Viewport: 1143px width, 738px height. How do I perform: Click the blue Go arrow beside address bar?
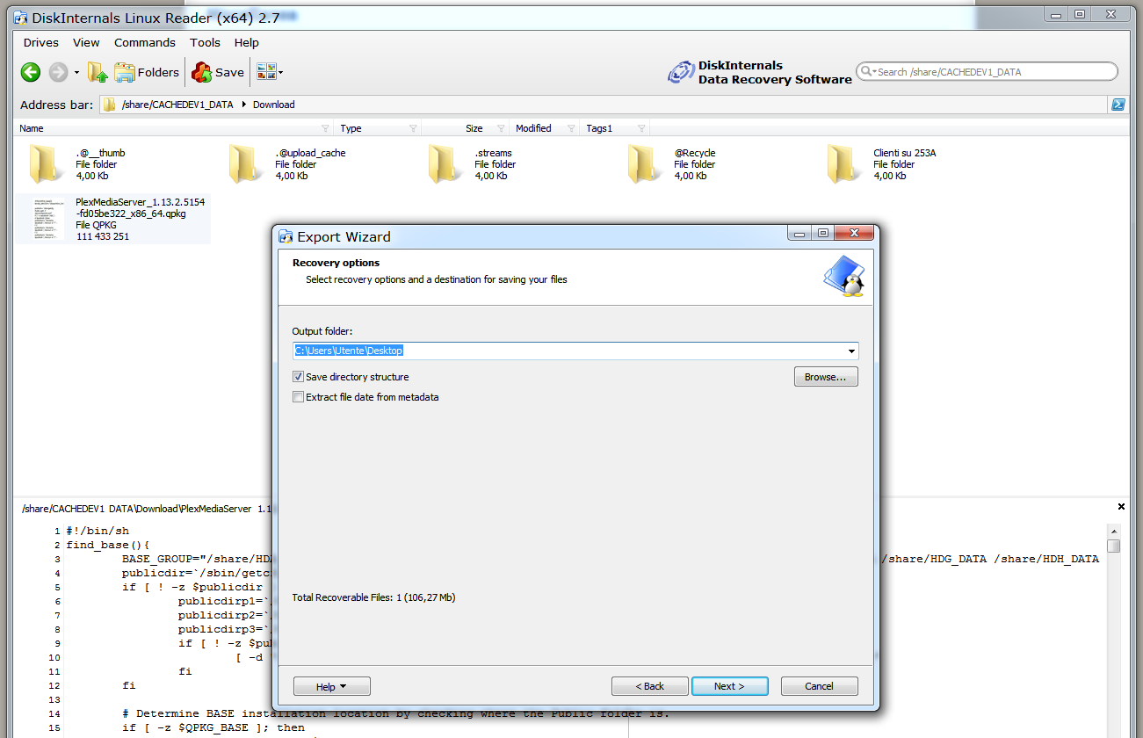[x=1118, y=105]
